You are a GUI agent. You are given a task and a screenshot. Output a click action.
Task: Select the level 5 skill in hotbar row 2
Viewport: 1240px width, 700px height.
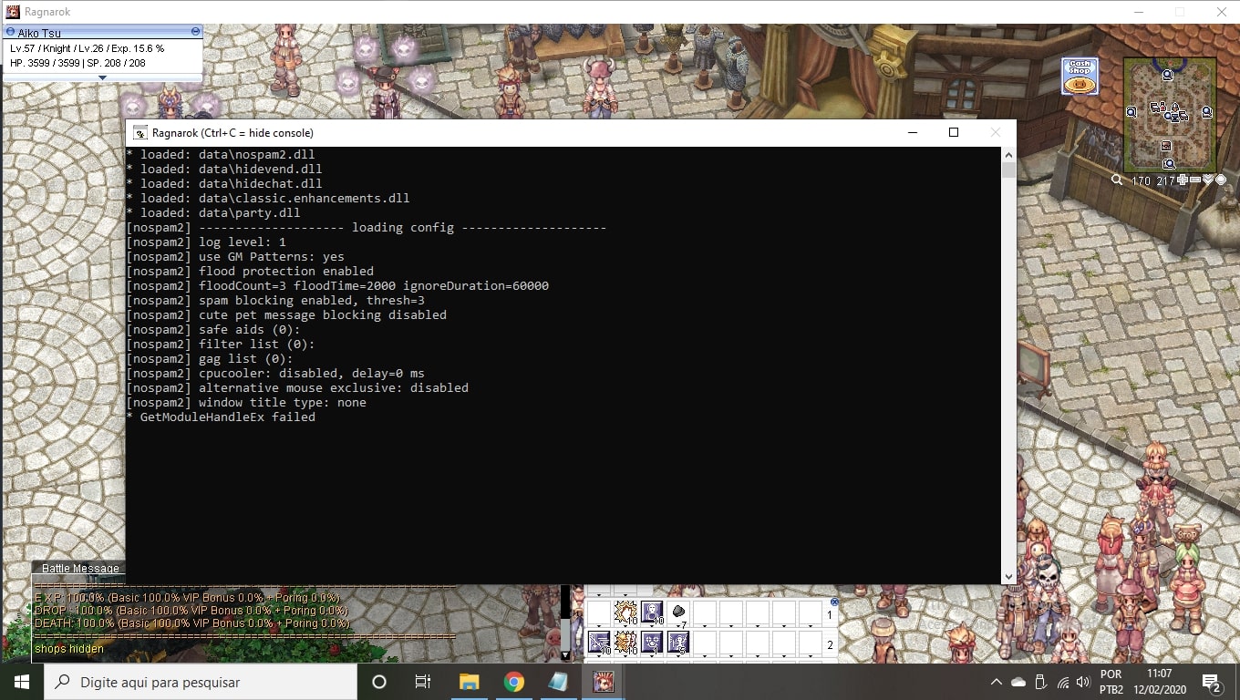[x=678, y=643]
